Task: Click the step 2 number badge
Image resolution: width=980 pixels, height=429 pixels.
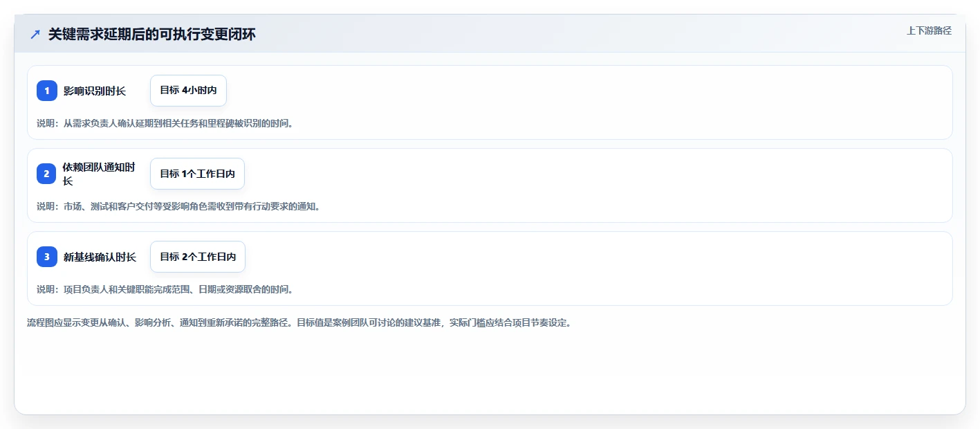Action: click(x=47, y=174)
